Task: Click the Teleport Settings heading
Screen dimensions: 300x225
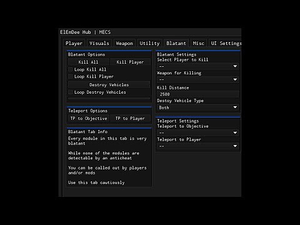Action: [178, 121]
